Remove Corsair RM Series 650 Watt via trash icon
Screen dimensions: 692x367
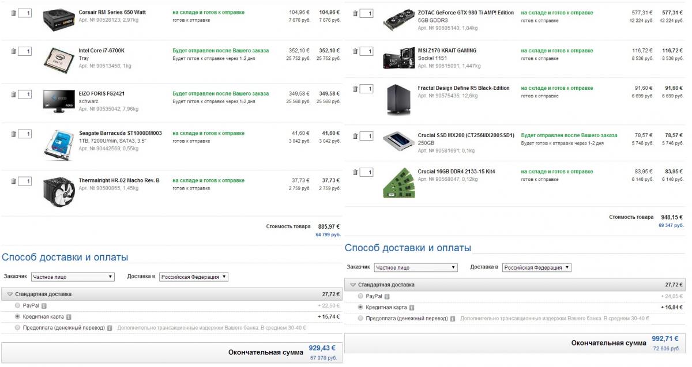(13, 13)
